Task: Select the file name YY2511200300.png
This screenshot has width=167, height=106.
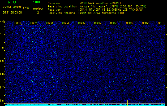Action: 16,7
